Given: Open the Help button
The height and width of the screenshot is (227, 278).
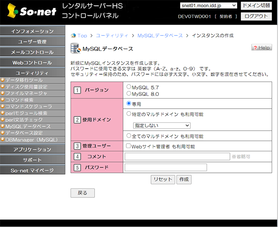Looking at the screenshot, I should pos(261,47).
